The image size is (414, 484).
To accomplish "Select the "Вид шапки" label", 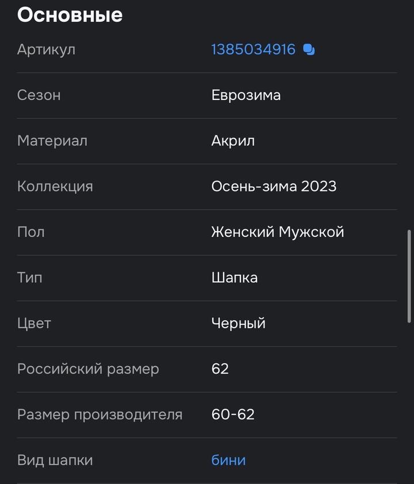I will coord(55,460).
